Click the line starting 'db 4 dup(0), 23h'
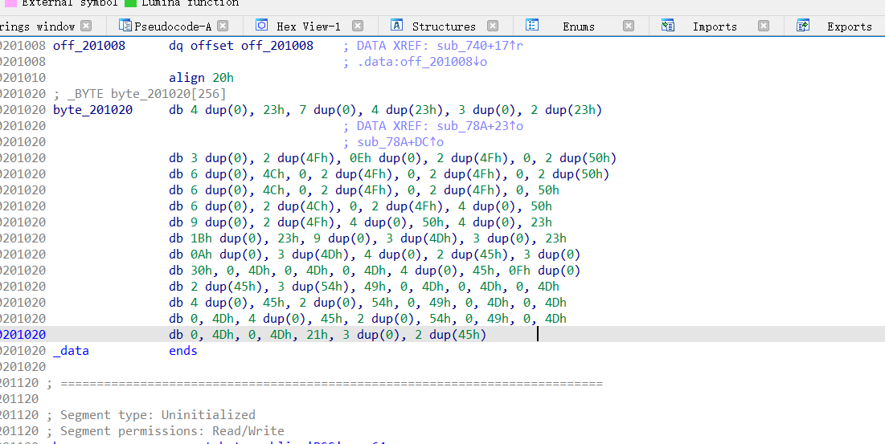This screenshot has height=444, width=885. point(386,110)
